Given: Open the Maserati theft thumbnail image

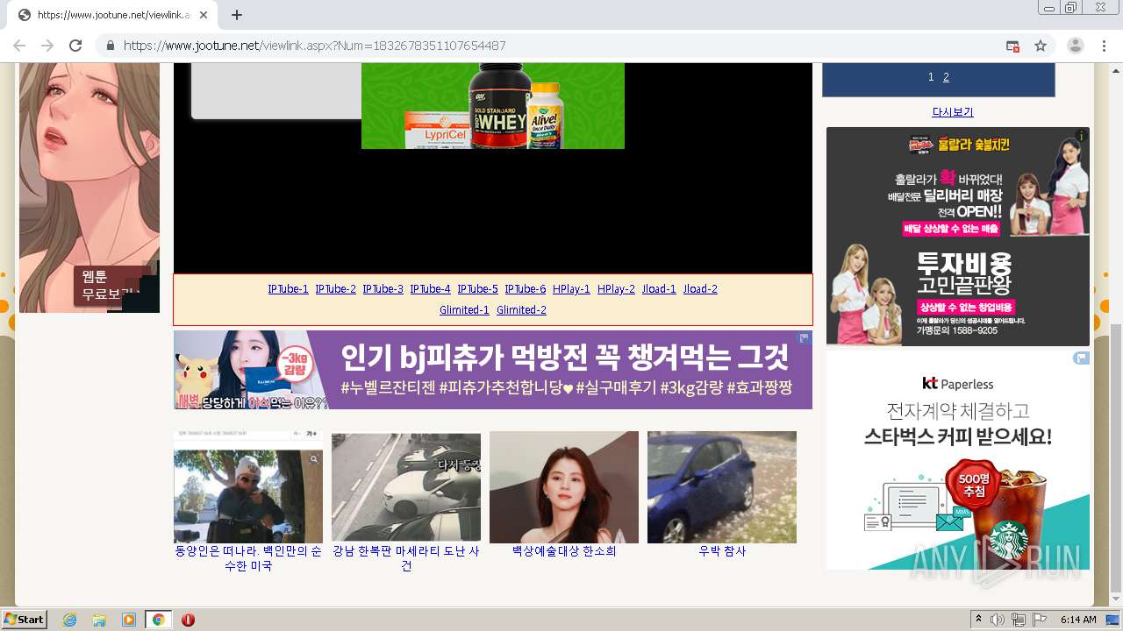Looking at the screenshot, I should (x=406, y=486).
